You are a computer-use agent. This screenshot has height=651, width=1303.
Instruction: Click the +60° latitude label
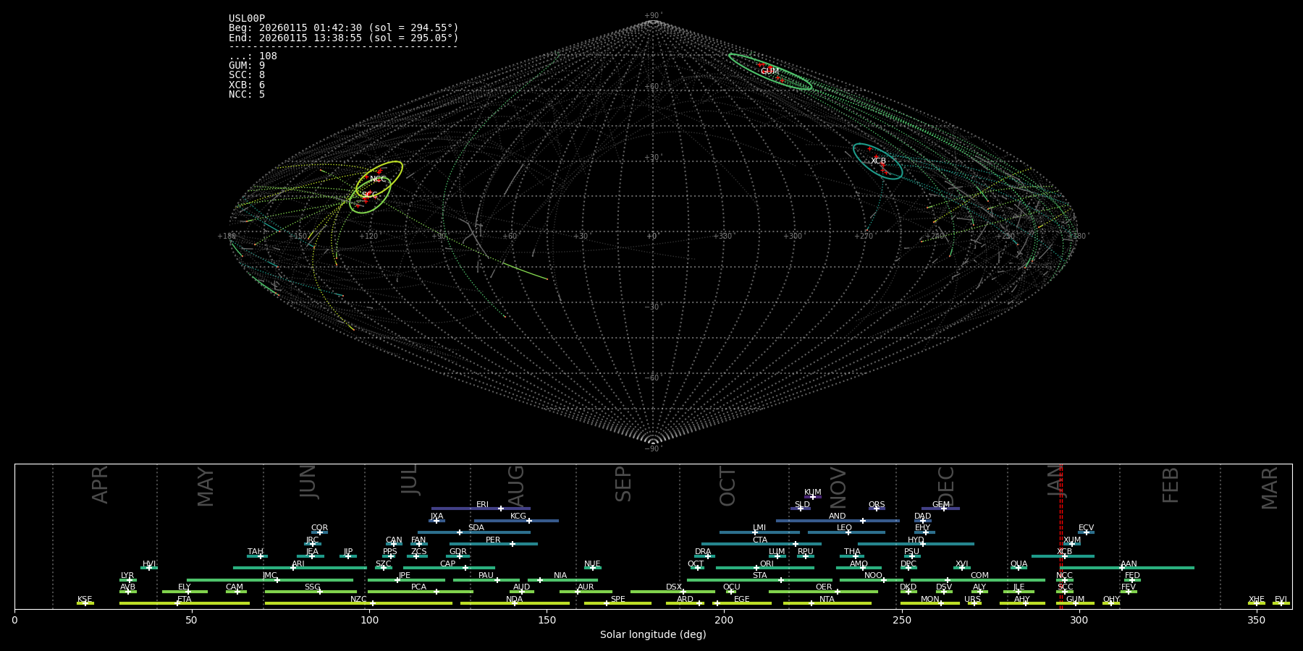[x=653, y=87]
